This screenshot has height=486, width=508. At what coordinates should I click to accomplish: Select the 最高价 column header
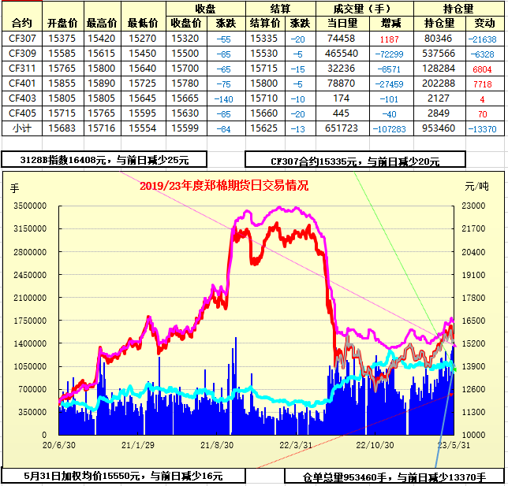click(x=103, y=23)
